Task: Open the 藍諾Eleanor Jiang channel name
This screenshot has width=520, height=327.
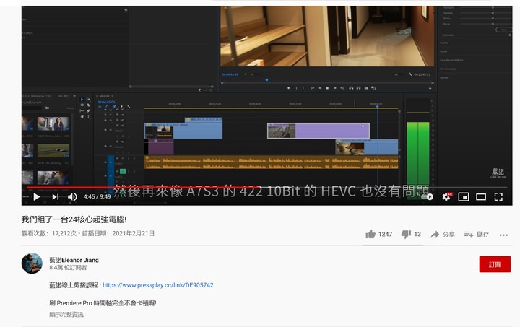Action: coord(74,260)
